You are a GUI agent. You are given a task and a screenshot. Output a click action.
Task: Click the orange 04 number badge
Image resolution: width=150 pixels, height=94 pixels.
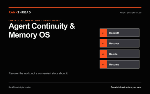click(x=103, y=64)
